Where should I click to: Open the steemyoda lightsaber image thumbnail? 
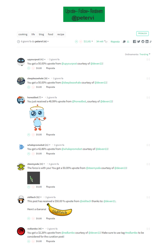click(x=34, y=178)
